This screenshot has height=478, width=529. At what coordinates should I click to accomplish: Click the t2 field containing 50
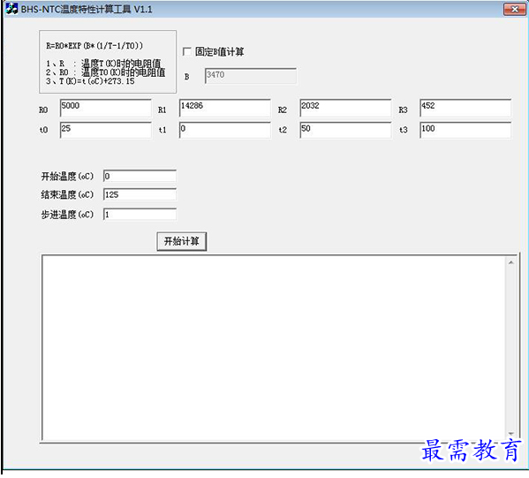pos(345,130)
